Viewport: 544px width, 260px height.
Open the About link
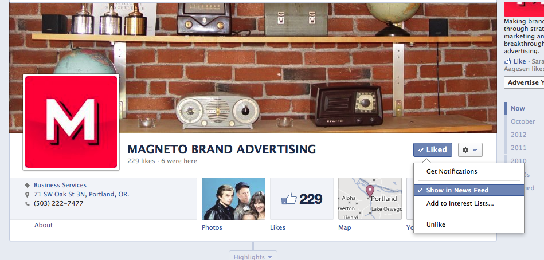coord(44,225)
